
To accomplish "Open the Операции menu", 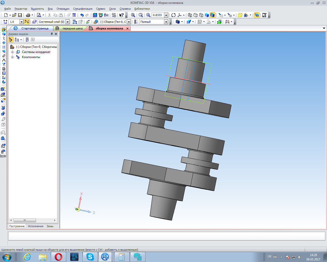I will click(x=63, y=9).
